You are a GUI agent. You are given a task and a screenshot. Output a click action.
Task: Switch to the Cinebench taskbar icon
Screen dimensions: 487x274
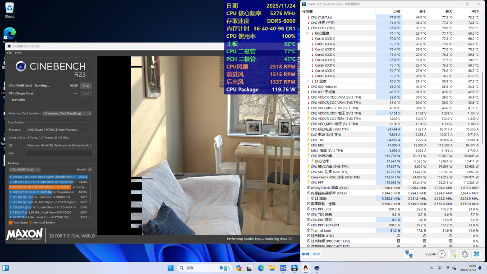pyautogui.click(x=317, y=268)
